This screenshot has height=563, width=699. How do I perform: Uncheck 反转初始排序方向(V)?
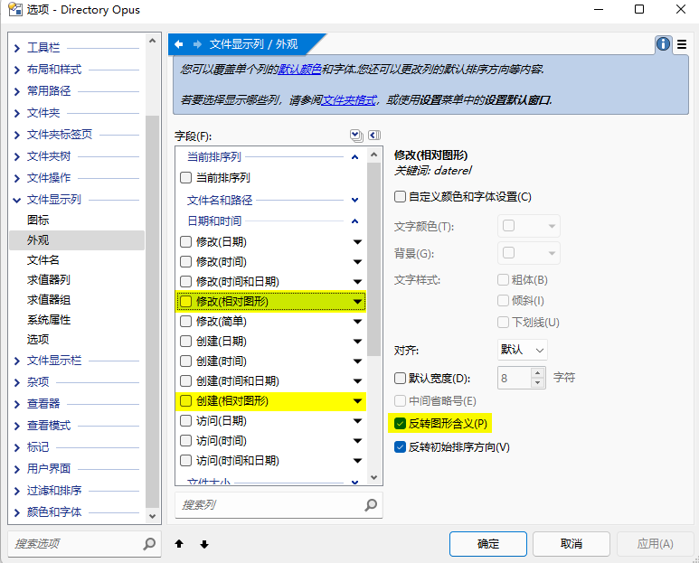[x=400, y=446]
